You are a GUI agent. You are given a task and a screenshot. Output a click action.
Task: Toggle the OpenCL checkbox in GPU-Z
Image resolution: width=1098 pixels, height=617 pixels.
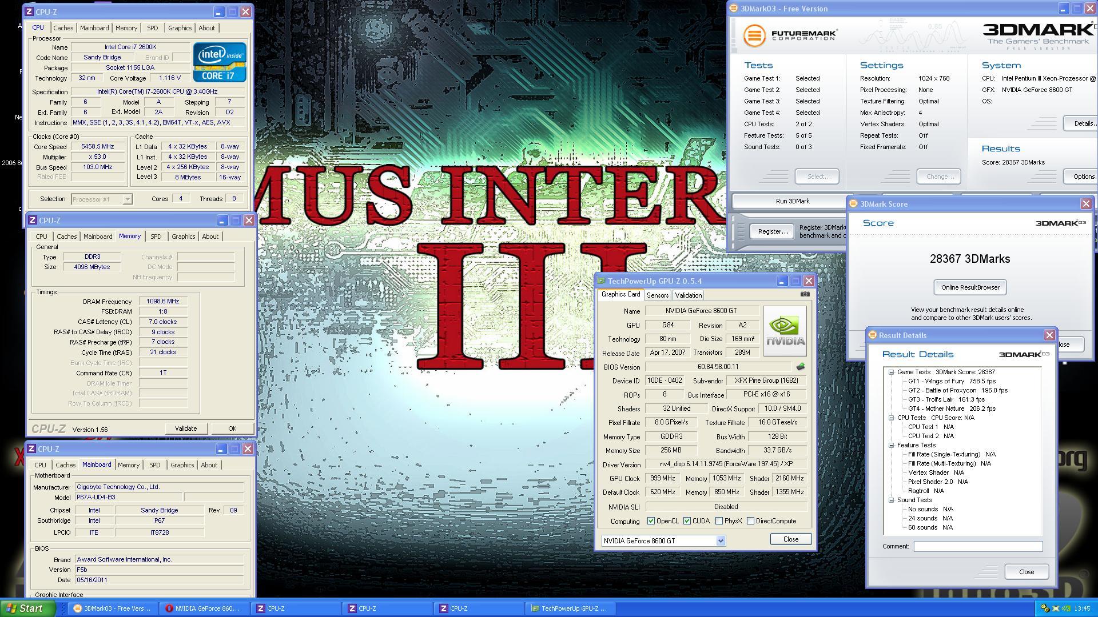(651, 521)
